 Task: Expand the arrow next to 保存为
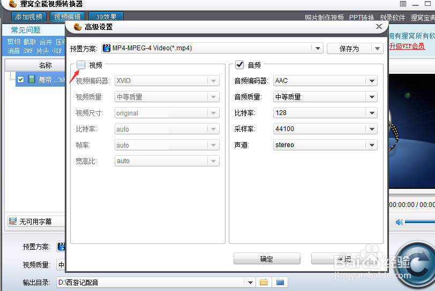377,49
